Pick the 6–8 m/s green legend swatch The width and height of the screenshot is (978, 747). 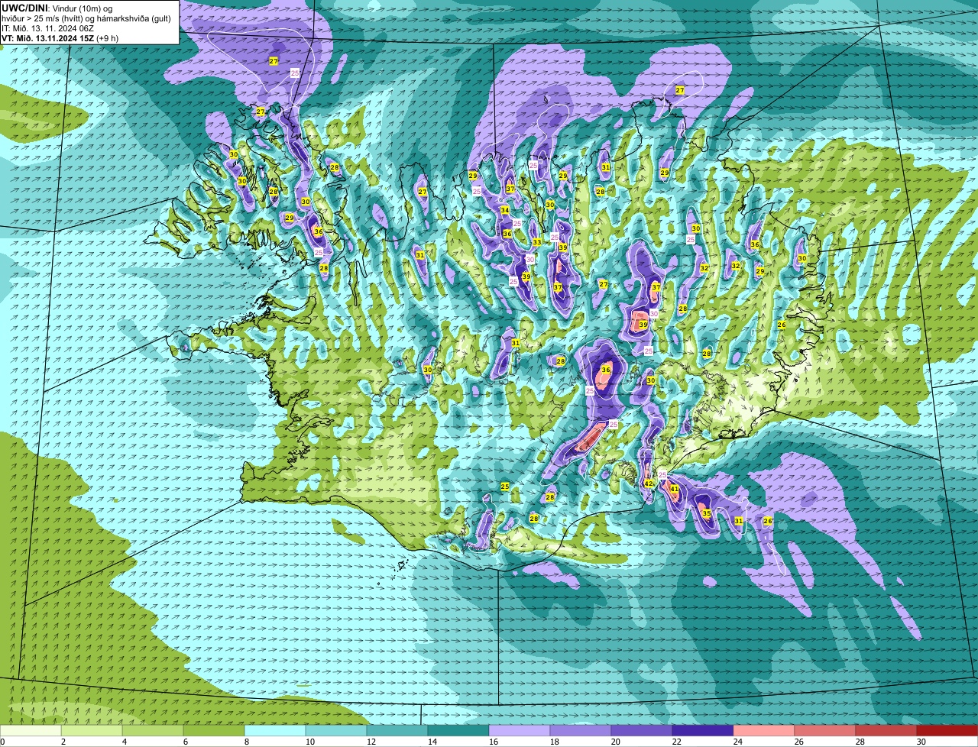coord(214,730)
